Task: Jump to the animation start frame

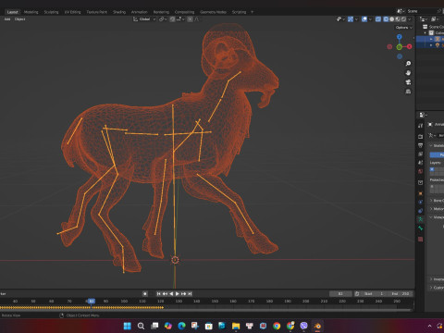Action: pyautogui.click(x=158, y=293)
